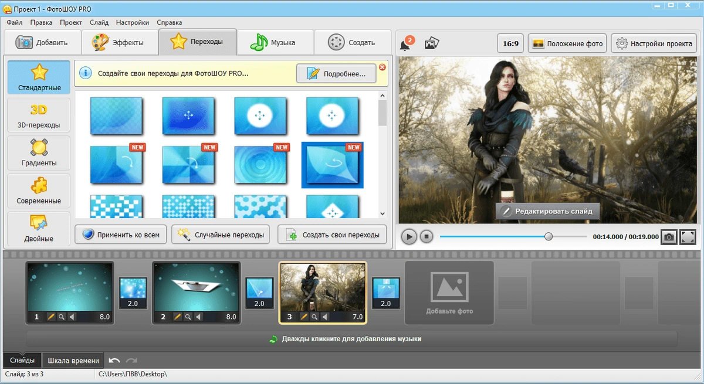The width and height of the screenshot is (704, 384).
Task: Switch to the Эффекты tab
Action: [120, 42]
